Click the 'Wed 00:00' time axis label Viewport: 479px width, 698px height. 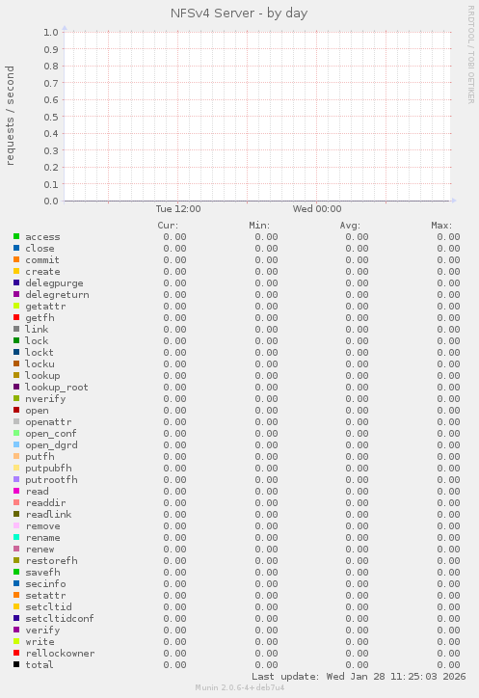[317, 209]
